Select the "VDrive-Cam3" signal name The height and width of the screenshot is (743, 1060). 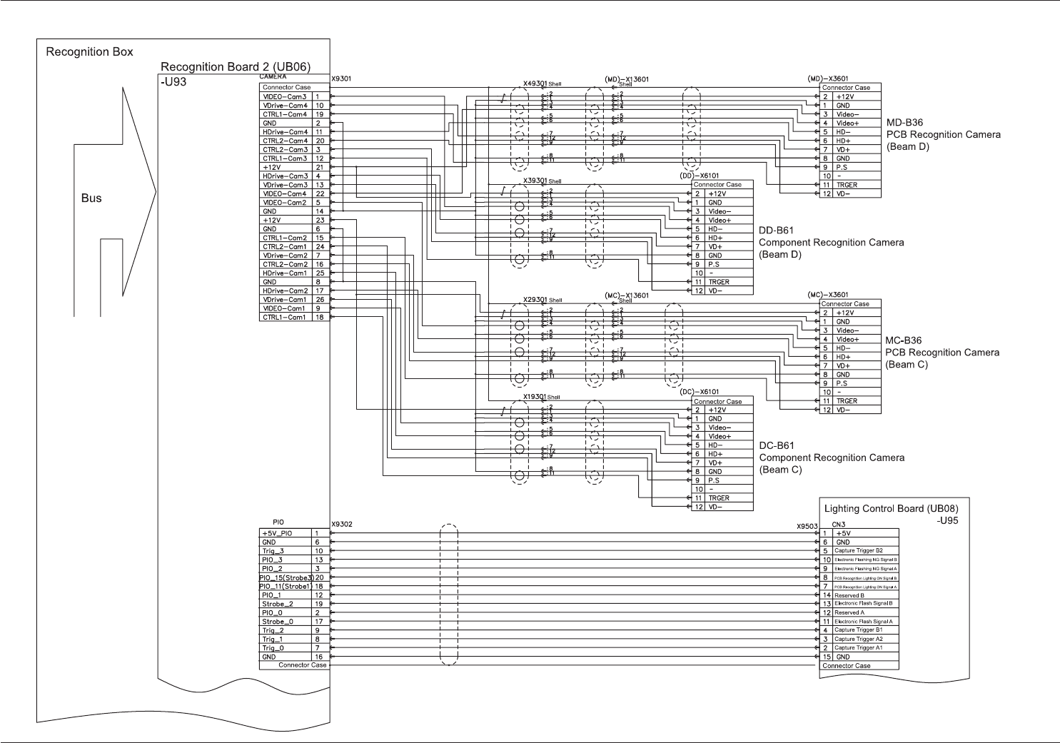point(285,185)
